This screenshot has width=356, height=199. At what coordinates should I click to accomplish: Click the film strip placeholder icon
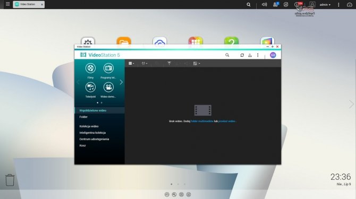pyautogui.click(x=203, y=110)
